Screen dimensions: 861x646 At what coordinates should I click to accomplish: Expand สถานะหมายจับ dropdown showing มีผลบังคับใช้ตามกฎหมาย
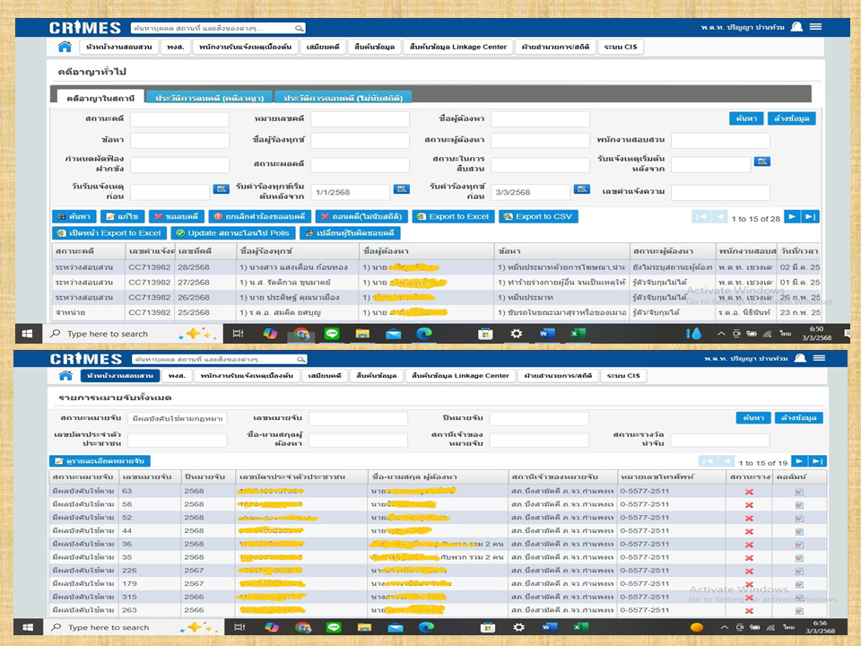(178, 419)
